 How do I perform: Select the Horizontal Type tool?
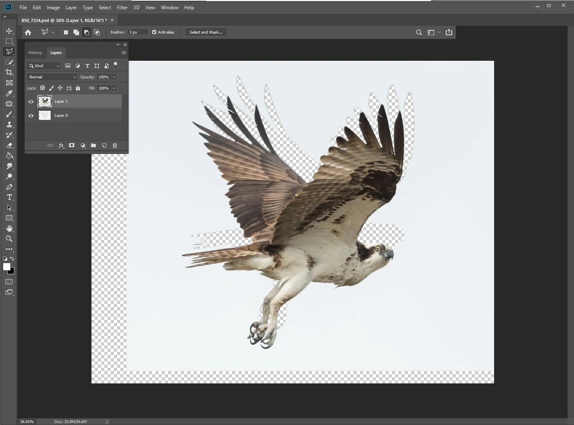tap(9, 198)
